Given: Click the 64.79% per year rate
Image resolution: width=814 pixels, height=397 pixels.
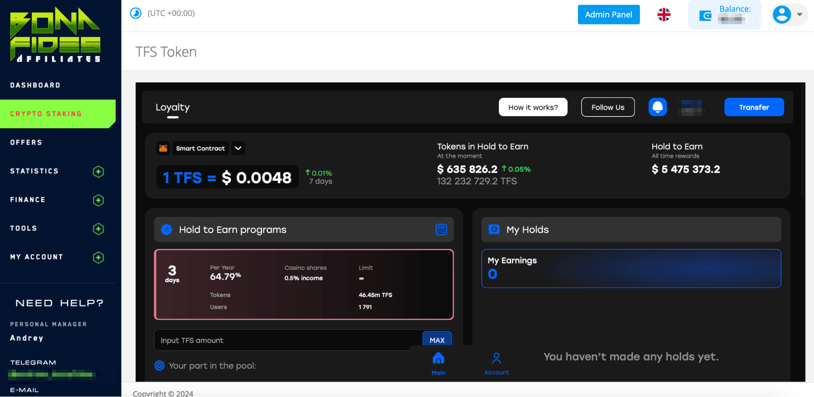Looking at the screenshot, I should point(226,276).
